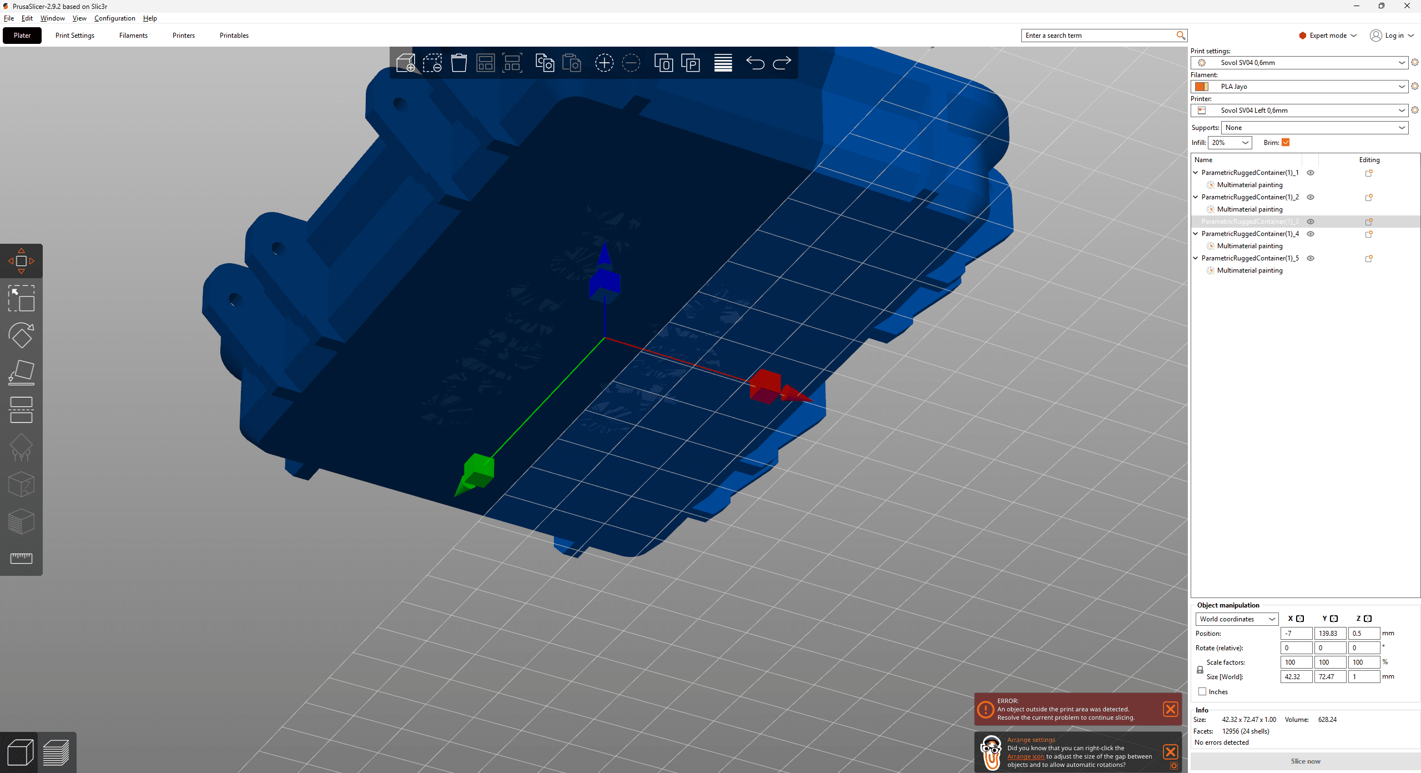Uncheck the Brim checkbox
1421x773 pixels.
(1286, 143)
